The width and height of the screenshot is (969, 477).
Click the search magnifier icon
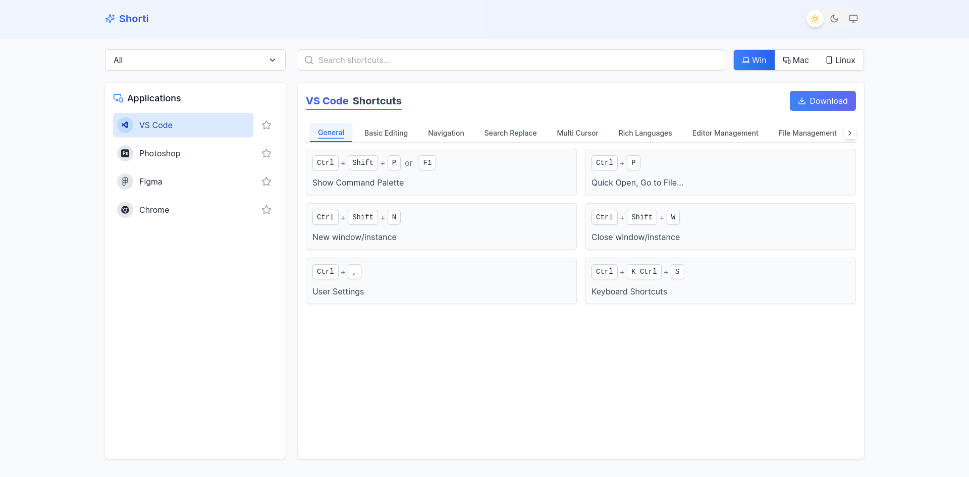[x=309, y=60]
